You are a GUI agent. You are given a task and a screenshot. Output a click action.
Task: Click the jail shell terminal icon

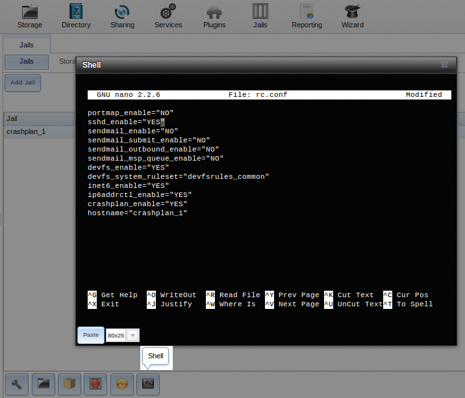(x=148, y=384)
